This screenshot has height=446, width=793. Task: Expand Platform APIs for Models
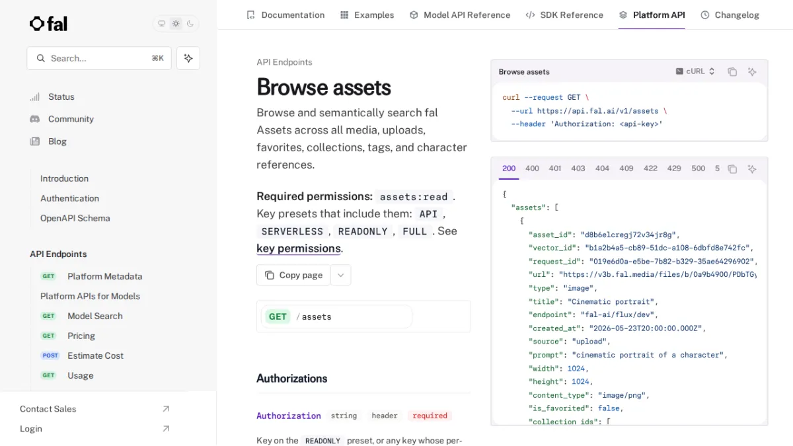pos(90,296)
